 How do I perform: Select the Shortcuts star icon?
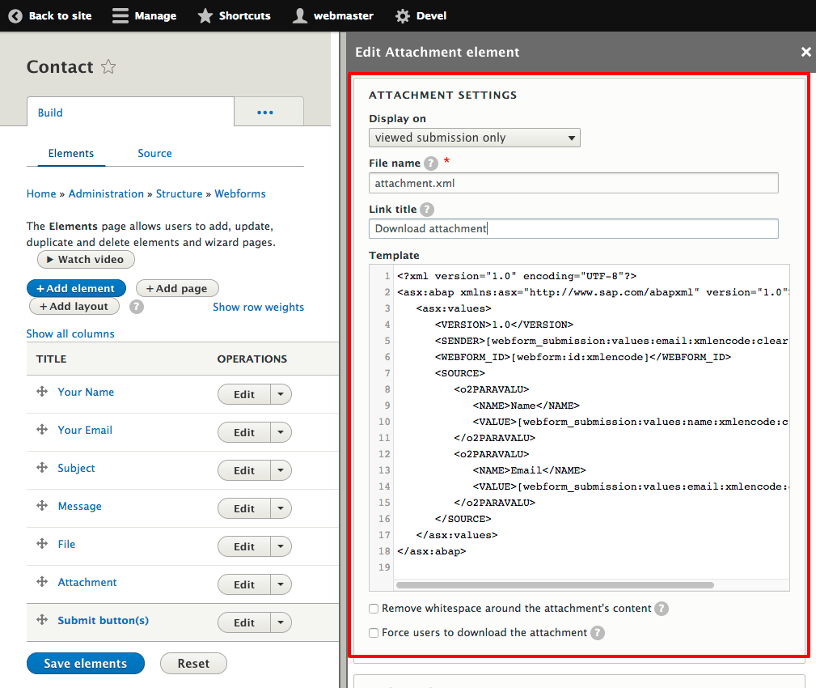(204, 15)
